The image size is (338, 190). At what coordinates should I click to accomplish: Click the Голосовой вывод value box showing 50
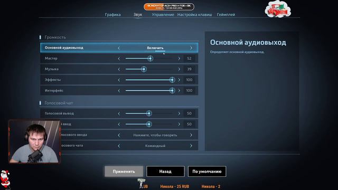[x=189, y=113]
